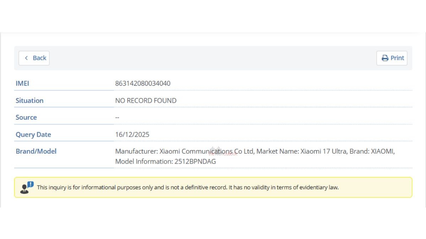Click the Back button
Image resolution: width=426 pixels, height=239 pixels.
click(x=34, y=58)
